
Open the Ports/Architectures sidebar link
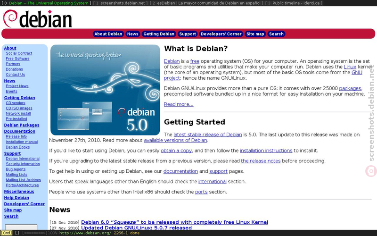coord(22,185)
